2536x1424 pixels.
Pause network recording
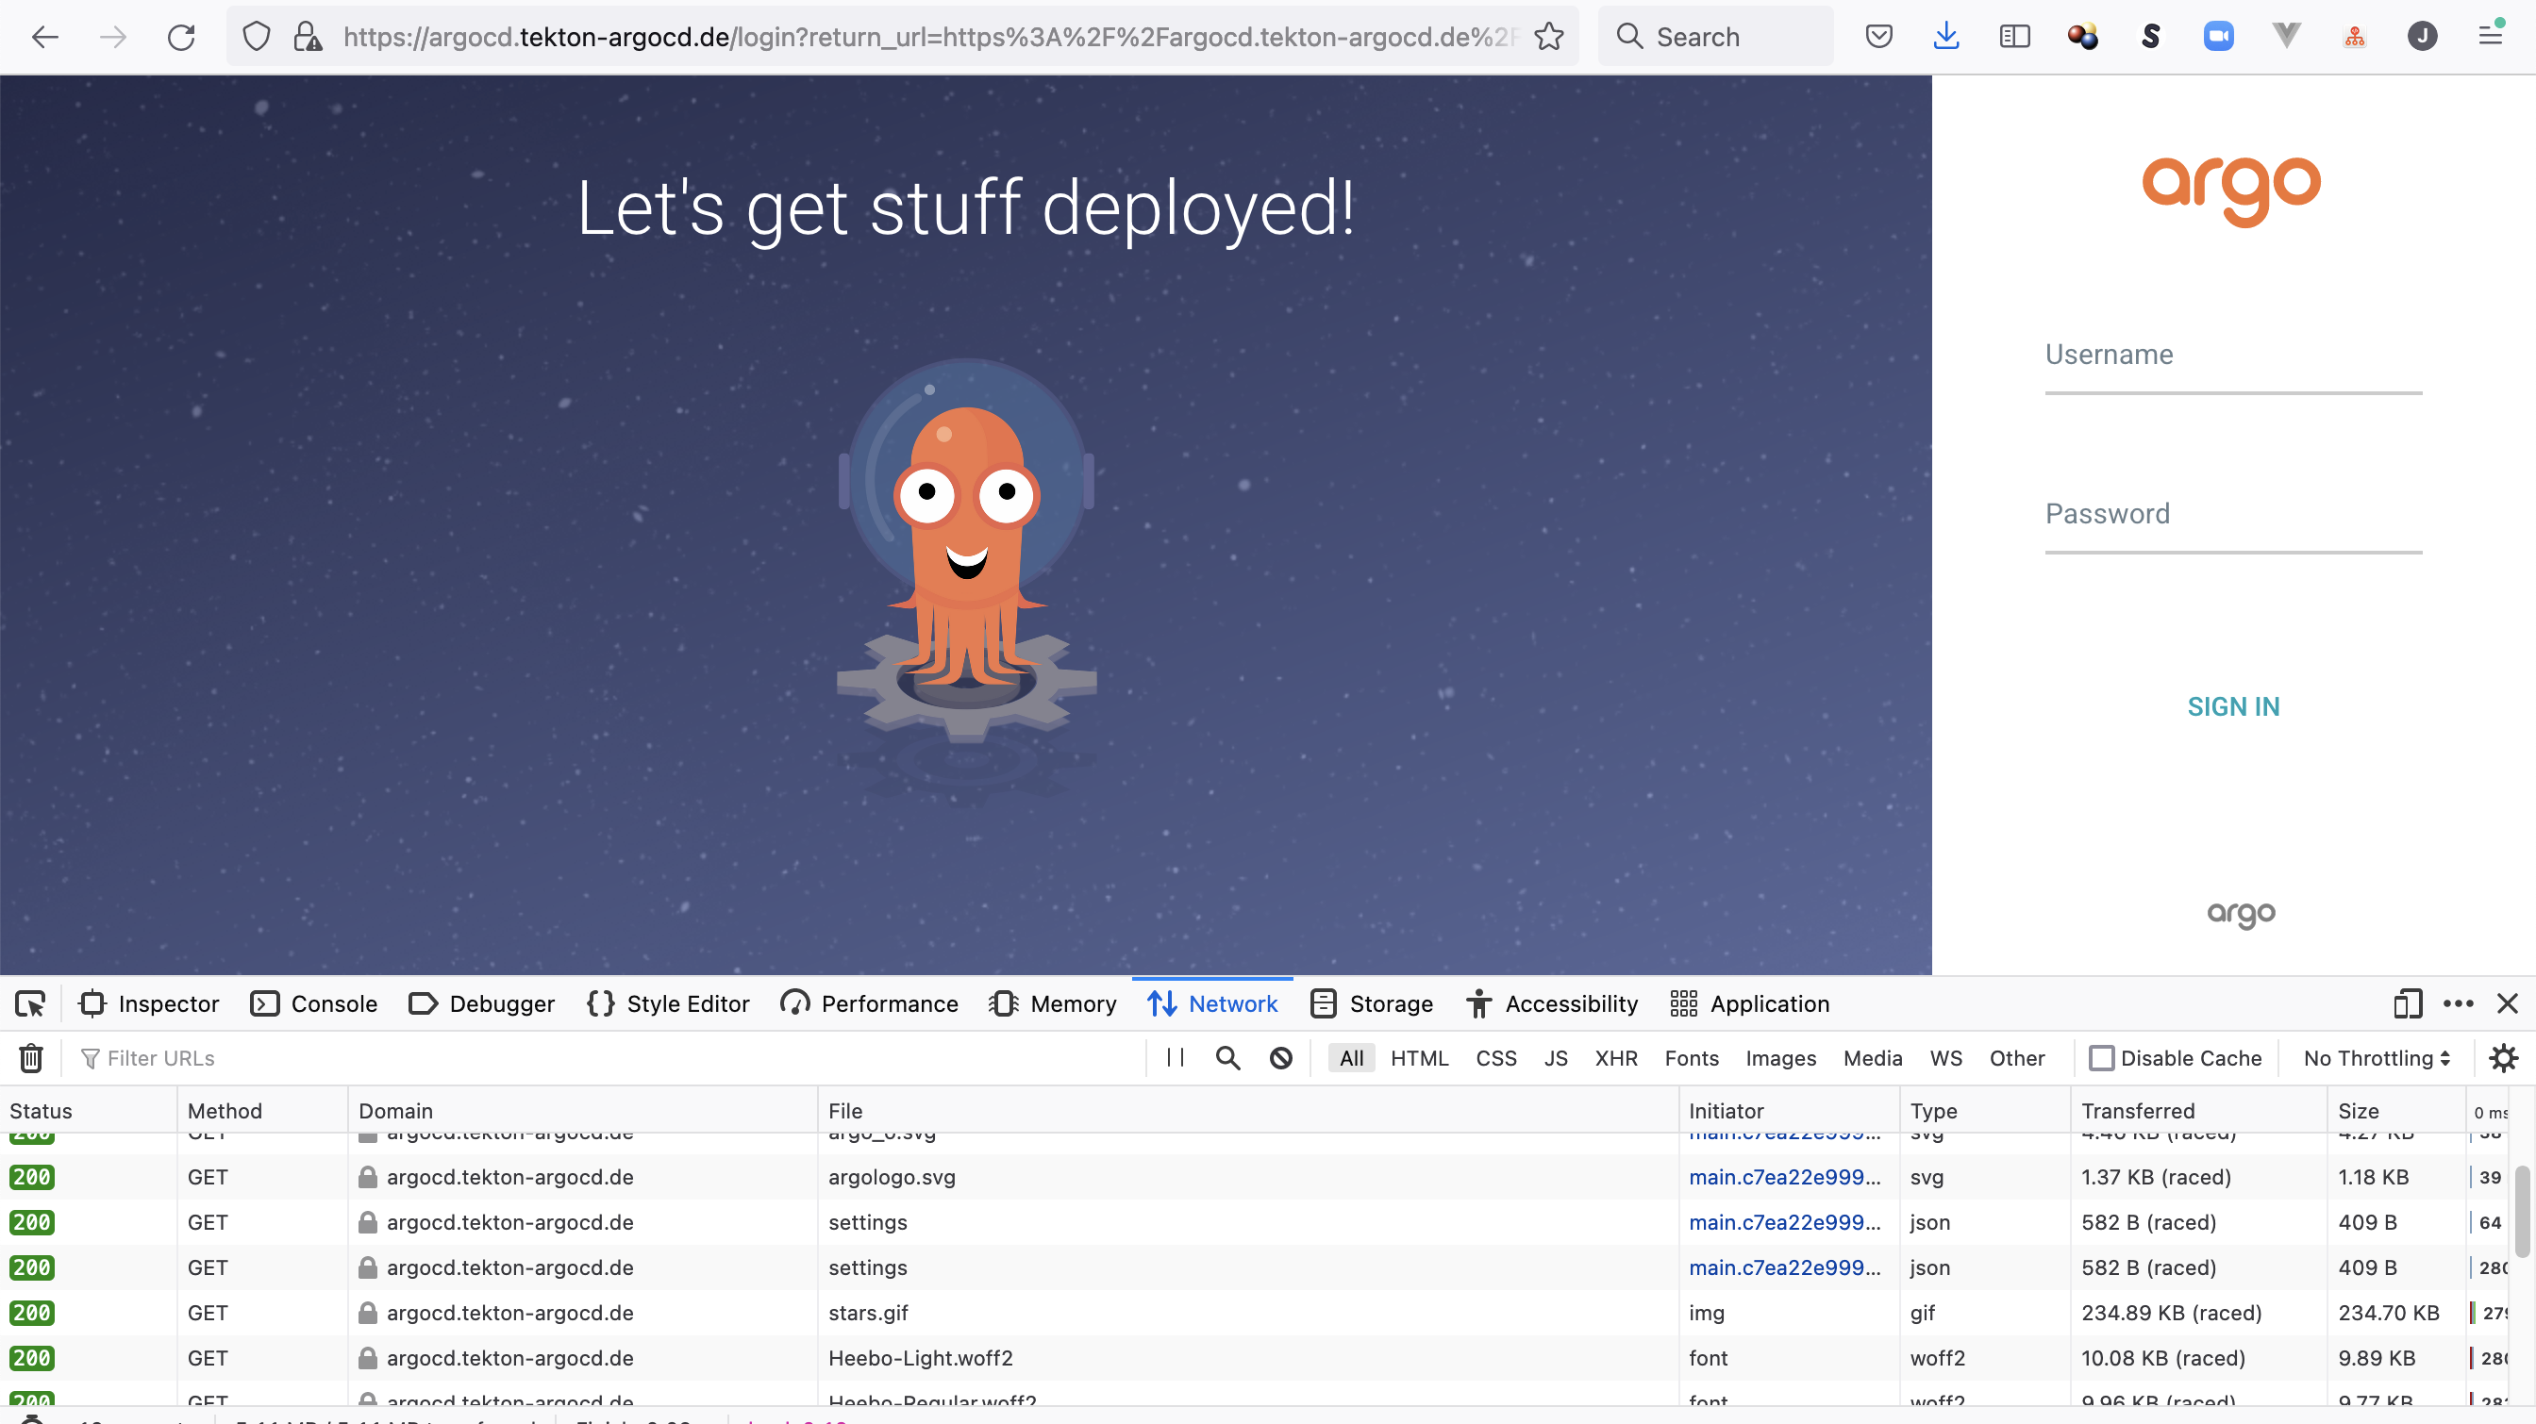[x=1175, y=1058]
